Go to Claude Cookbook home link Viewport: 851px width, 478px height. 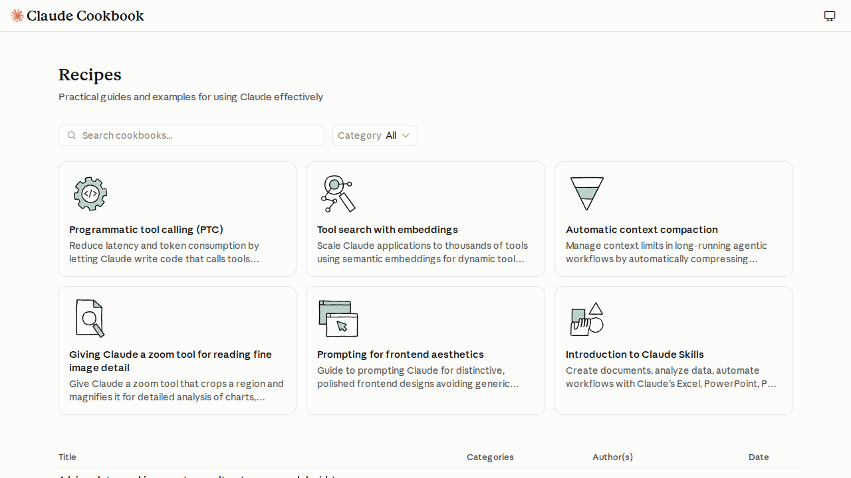(77, 16)
